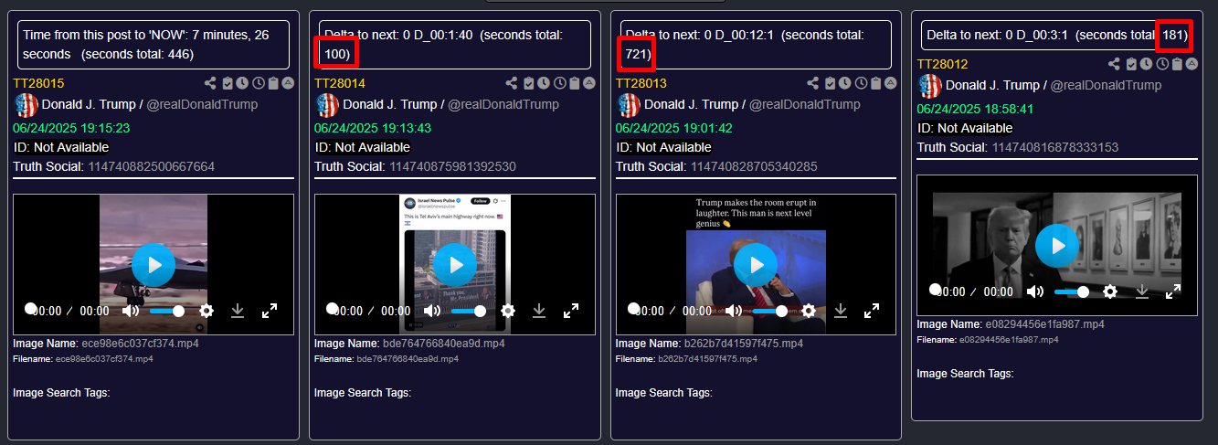The image size is (1218, 445).
Task: Click Truth Social ID 114740875981392530
Action: (453, 166)
